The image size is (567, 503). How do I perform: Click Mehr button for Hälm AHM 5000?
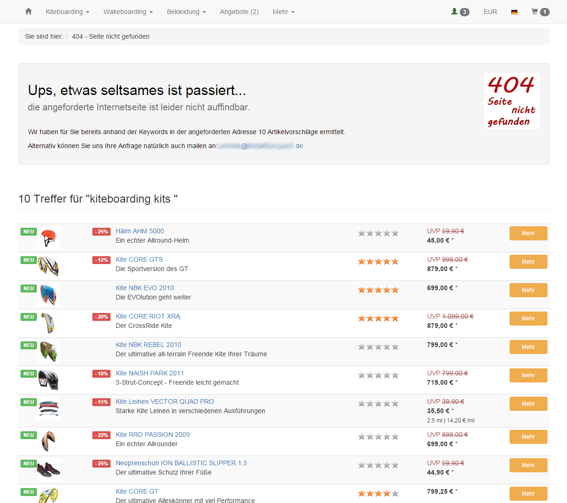coord(528,233)
